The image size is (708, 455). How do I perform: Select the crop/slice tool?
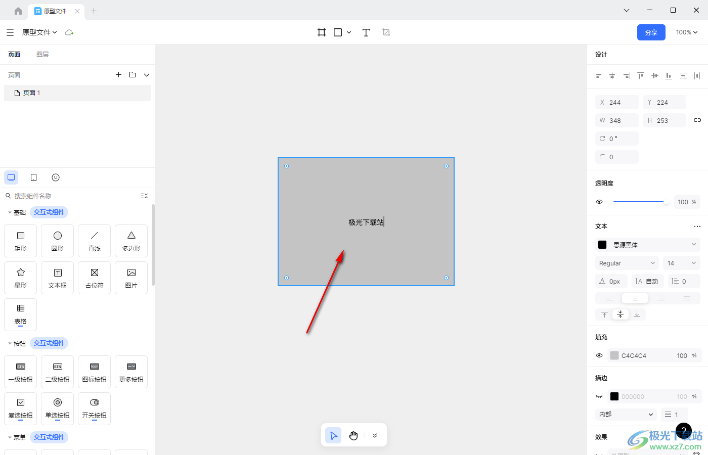[386, 32]
